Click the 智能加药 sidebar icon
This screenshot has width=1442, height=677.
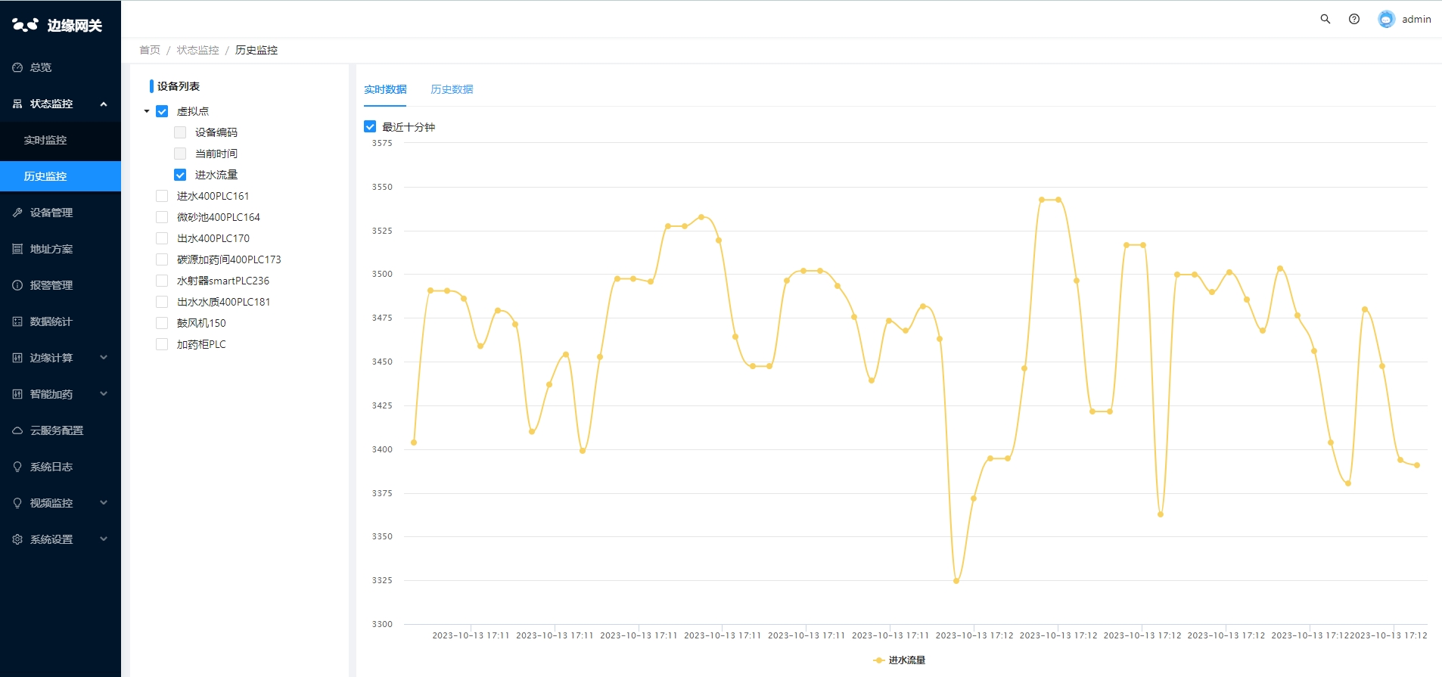pyautogui.click(x=17, y=394)
